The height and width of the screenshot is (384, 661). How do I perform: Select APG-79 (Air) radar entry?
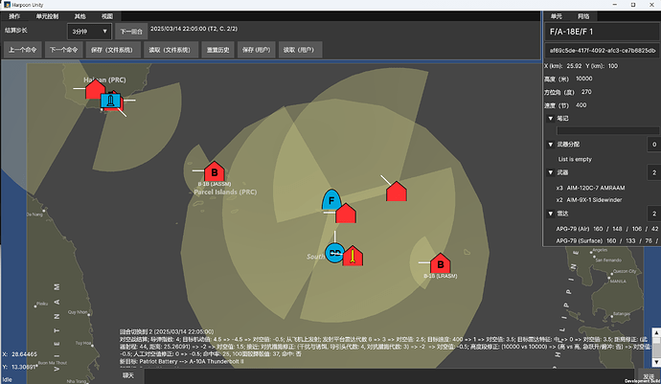click(607, 229)
